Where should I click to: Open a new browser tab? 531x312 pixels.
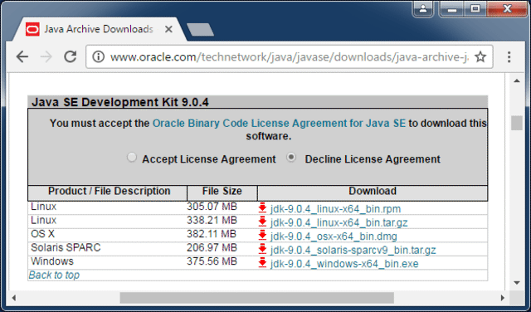click(x=200, y=30)
